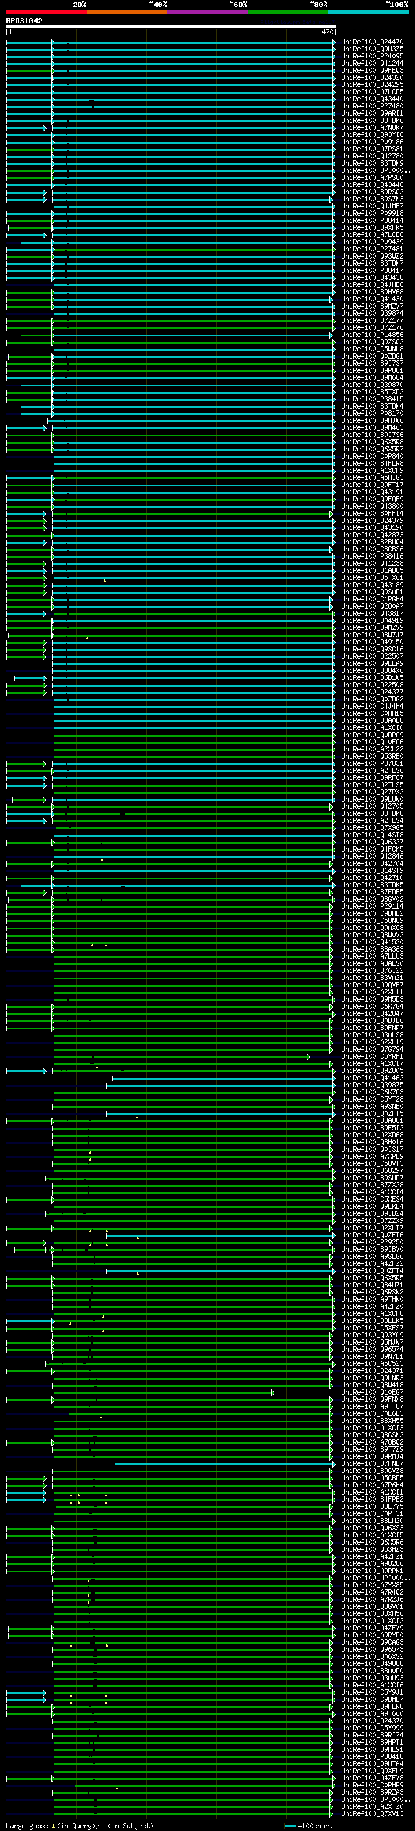Select the UniRef100_A1XCI7 label
Image resolution: width=415 pixels, height=1831 pixels.
pos(372,1064)
